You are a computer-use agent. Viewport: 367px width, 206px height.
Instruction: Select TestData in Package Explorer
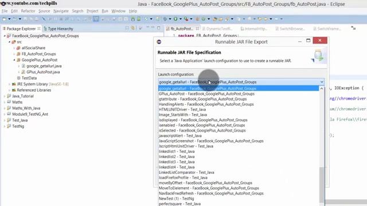click(29, 78)
